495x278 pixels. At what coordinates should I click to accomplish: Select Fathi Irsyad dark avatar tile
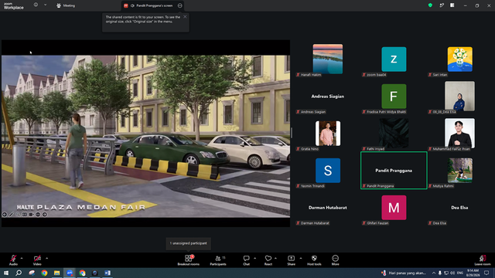pos(394,134)
